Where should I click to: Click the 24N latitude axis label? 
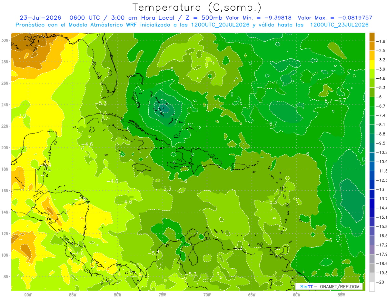(x=5, y=105)
